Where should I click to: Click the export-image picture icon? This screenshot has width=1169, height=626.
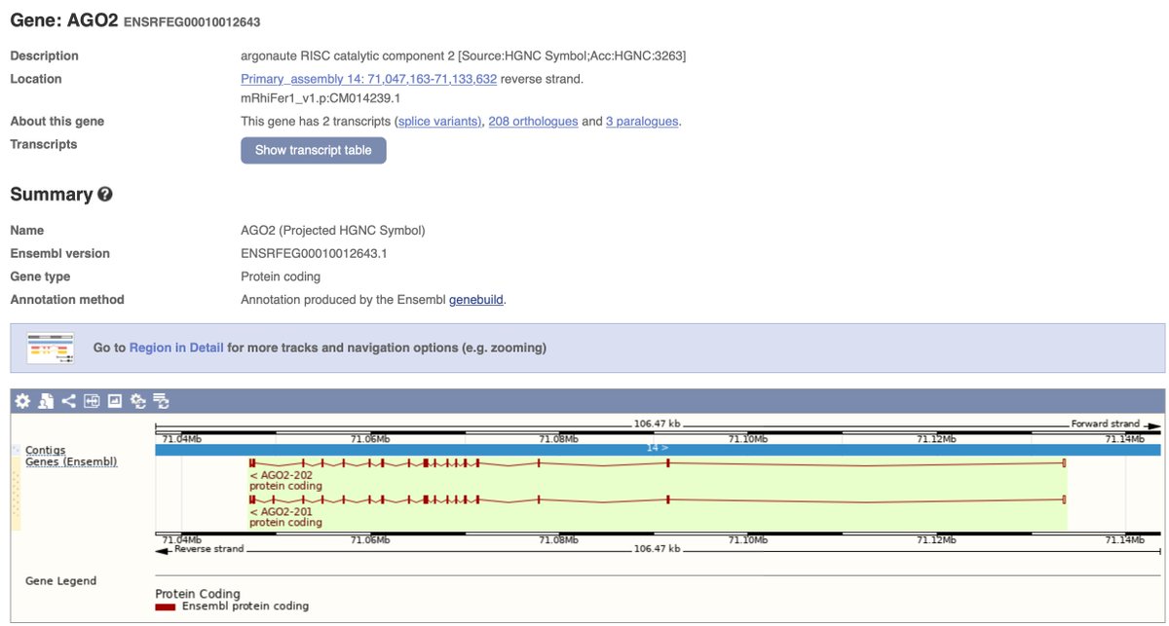click(114, 400)
